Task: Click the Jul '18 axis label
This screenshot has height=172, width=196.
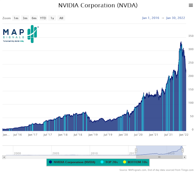Action: 78,135
